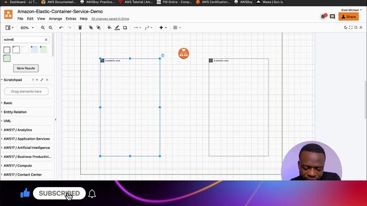The height and width of the screenshot is (206, 367).
Task: Select the orange load balancer icon on canvas
Action: coord(183,53)
